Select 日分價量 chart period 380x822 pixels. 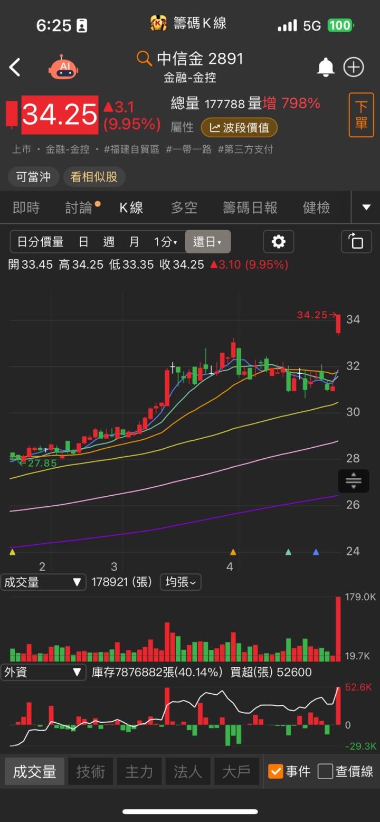[x=40, y=242]
